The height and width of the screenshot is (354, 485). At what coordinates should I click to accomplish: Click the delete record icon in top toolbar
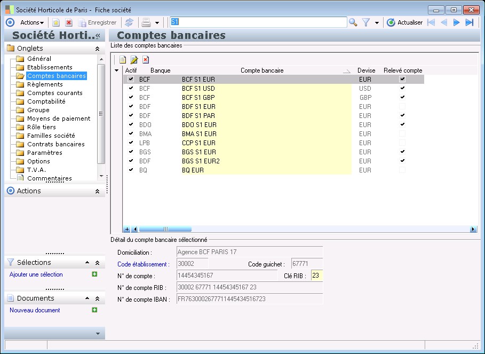69,22
